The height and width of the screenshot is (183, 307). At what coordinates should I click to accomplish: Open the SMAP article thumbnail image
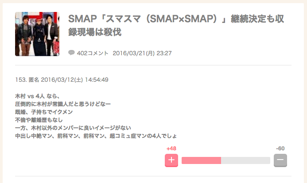37,34
